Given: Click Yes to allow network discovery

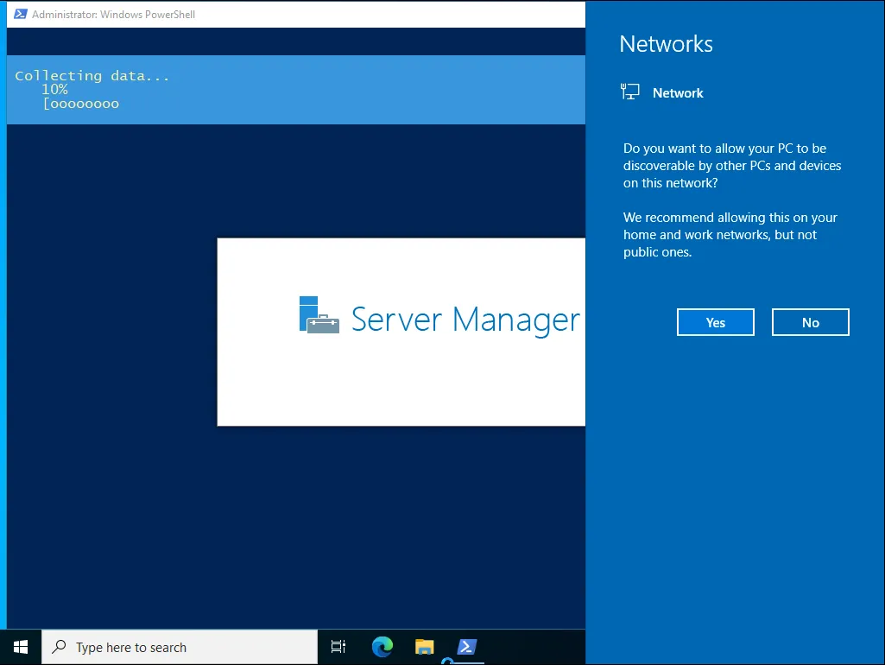Looking at the screenshot, I should (715, 322).
